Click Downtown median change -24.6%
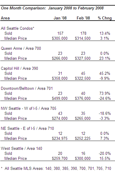This screenshot has height=171, width=115. [105, 99]
